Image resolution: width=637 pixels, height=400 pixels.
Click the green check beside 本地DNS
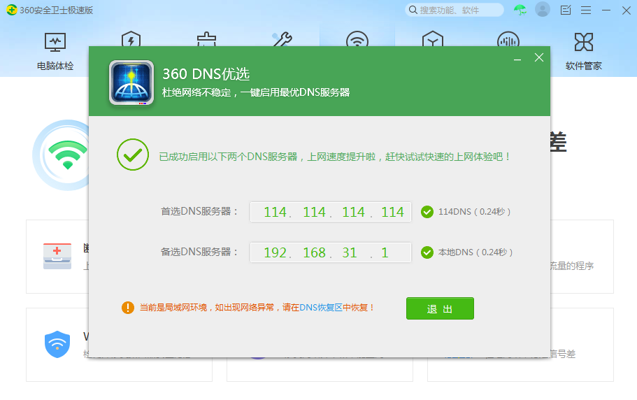click(x=427, y=252)
